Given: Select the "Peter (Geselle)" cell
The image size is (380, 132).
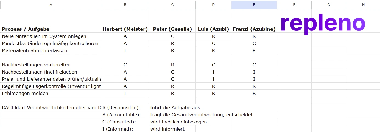Looking at the screenshot, I should click(172, 29).
